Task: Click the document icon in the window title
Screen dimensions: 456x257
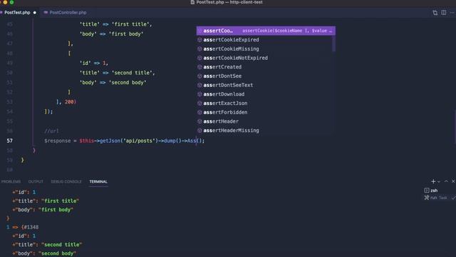Action: click(192, 2)
